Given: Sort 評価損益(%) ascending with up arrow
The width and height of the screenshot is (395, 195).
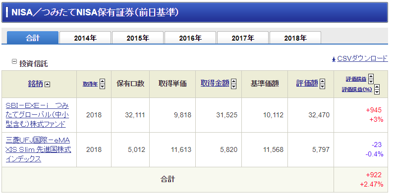Looking at the screenshot, I should (377, 87).
